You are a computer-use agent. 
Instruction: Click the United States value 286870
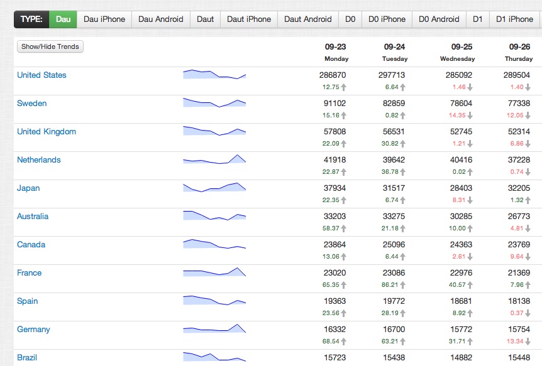pos(333,75)
